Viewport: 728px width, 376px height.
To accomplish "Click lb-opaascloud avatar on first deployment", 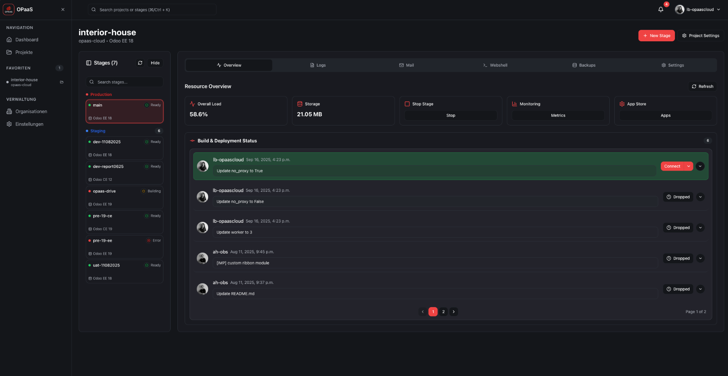I will pos(203,166).
